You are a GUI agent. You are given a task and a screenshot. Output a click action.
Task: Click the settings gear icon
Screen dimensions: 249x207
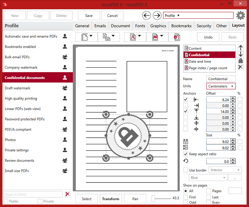click(x=240, y=16)
